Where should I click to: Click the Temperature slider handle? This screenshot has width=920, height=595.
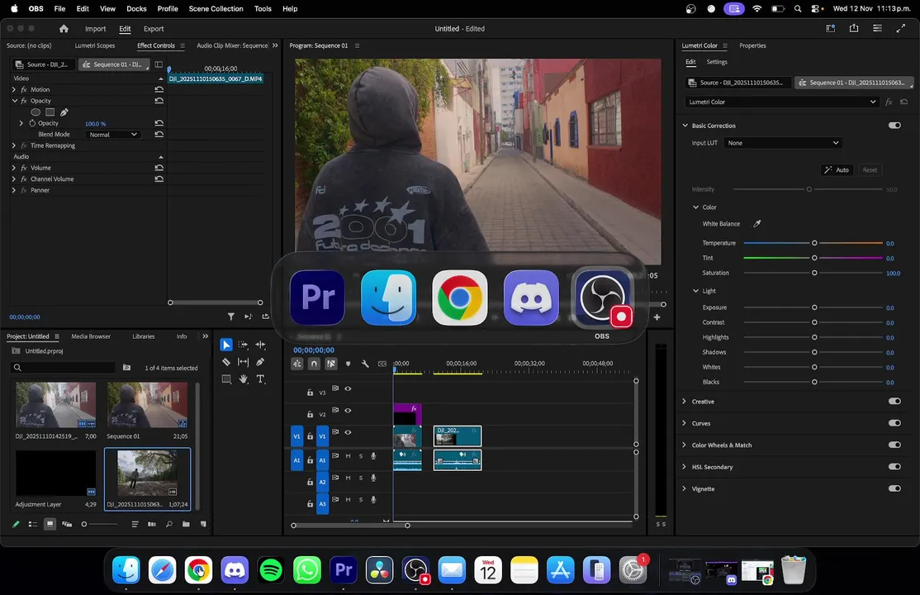[814, 243]
